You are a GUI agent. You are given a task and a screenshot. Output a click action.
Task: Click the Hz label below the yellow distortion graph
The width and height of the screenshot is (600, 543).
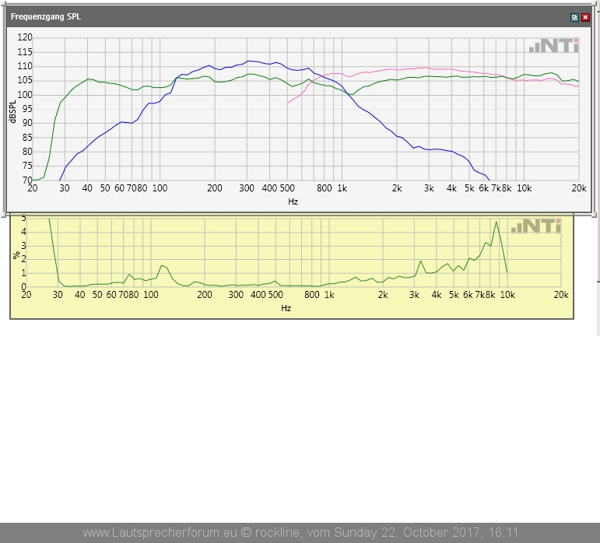[x=286, y=308]
